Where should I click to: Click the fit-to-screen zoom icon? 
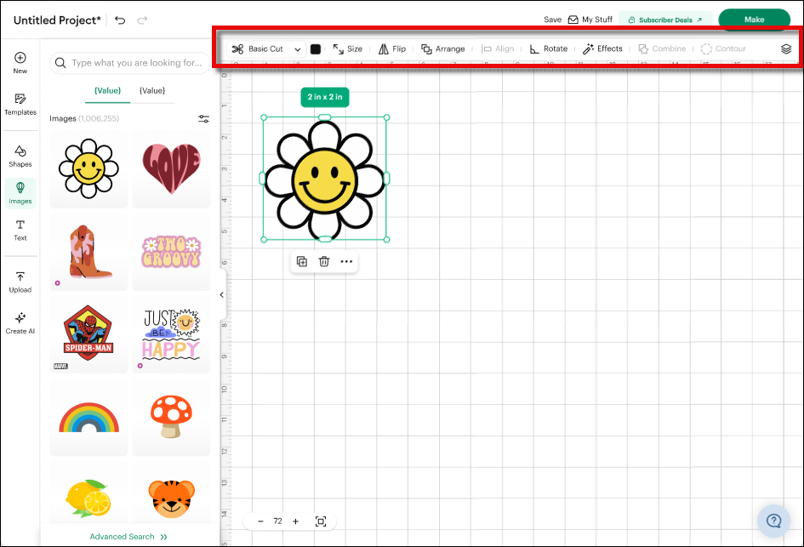321,521
